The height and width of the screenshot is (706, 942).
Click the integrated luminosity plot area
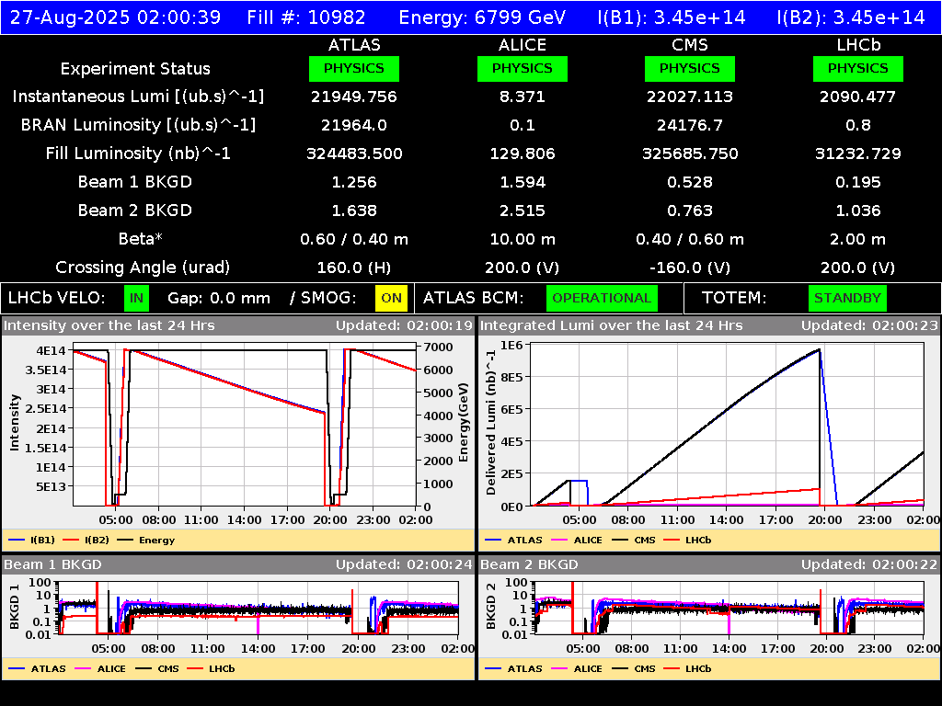(x=727, y=425)
